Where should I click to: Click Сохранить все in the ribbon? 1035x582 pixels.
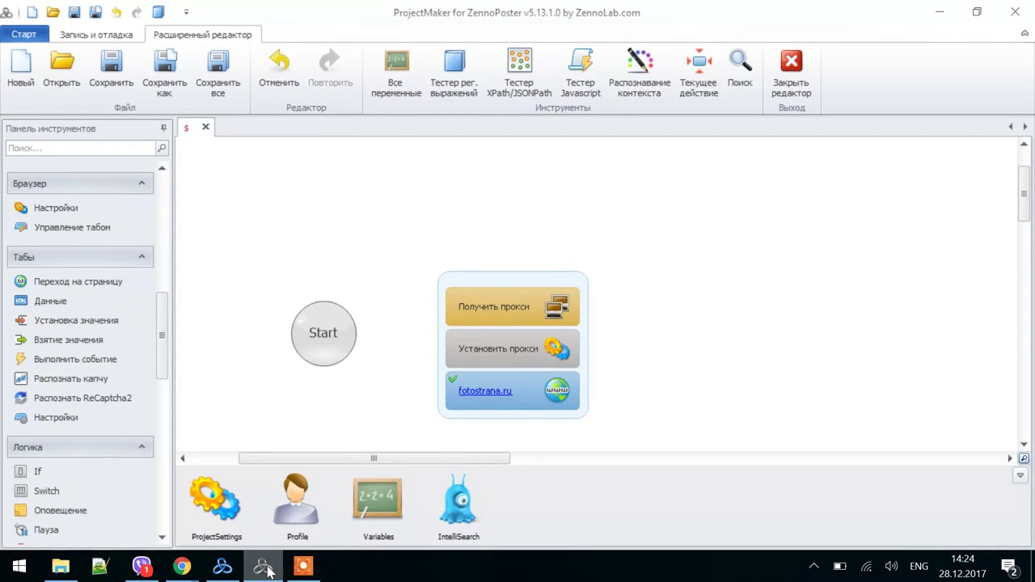point(218,74)
